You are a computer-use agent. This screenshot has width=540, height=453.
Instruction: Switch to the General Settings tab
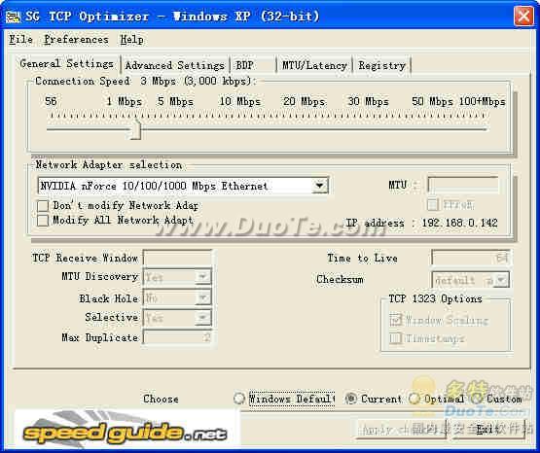[x=66, y=63]
